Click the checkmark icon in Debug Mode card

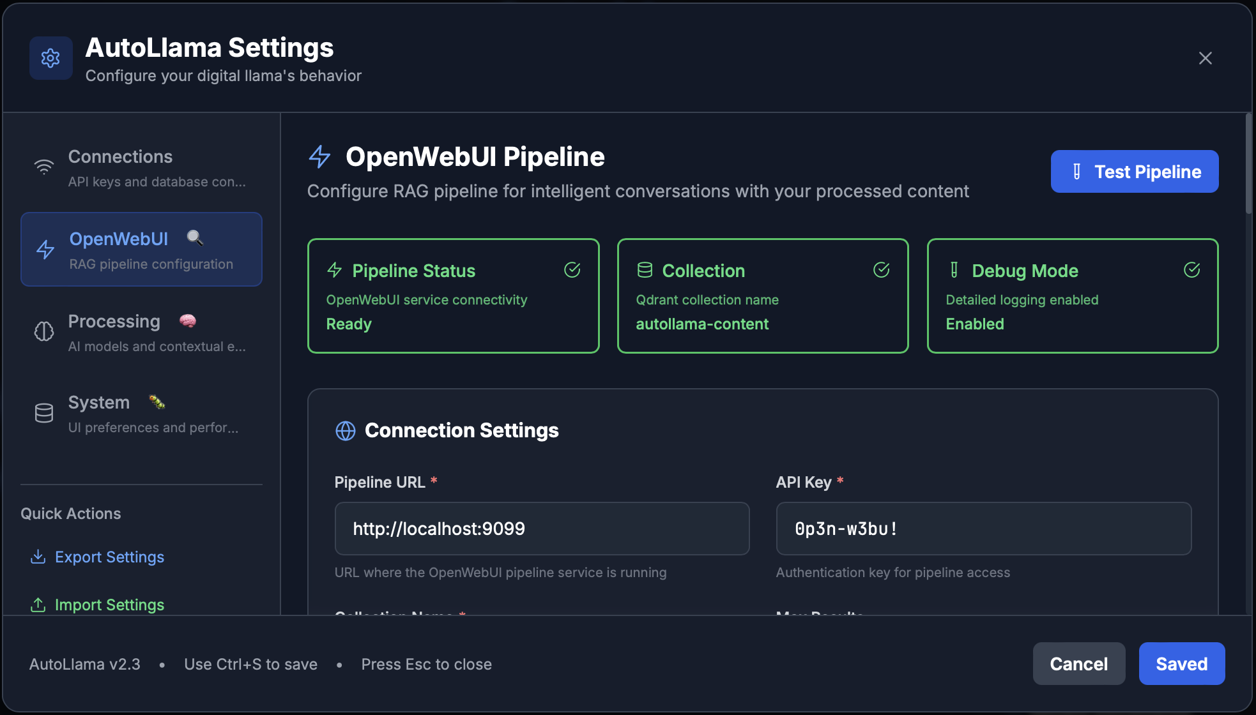click(x=1191, y=270)
